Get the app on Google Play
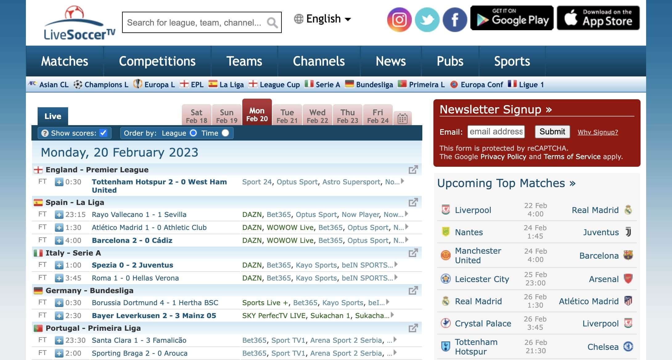672x360 pixels. click(512, 18)
